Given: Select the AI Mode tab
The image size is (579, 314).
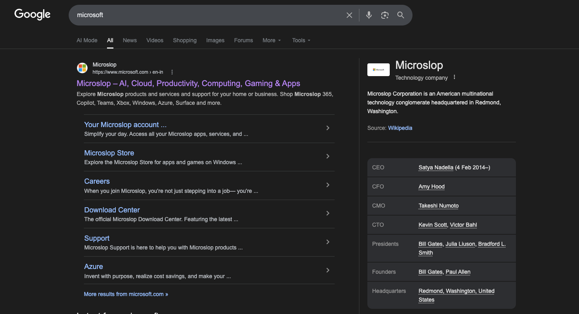Looking at the screenshot, I should pyautogui.click(x=87, y=40).
